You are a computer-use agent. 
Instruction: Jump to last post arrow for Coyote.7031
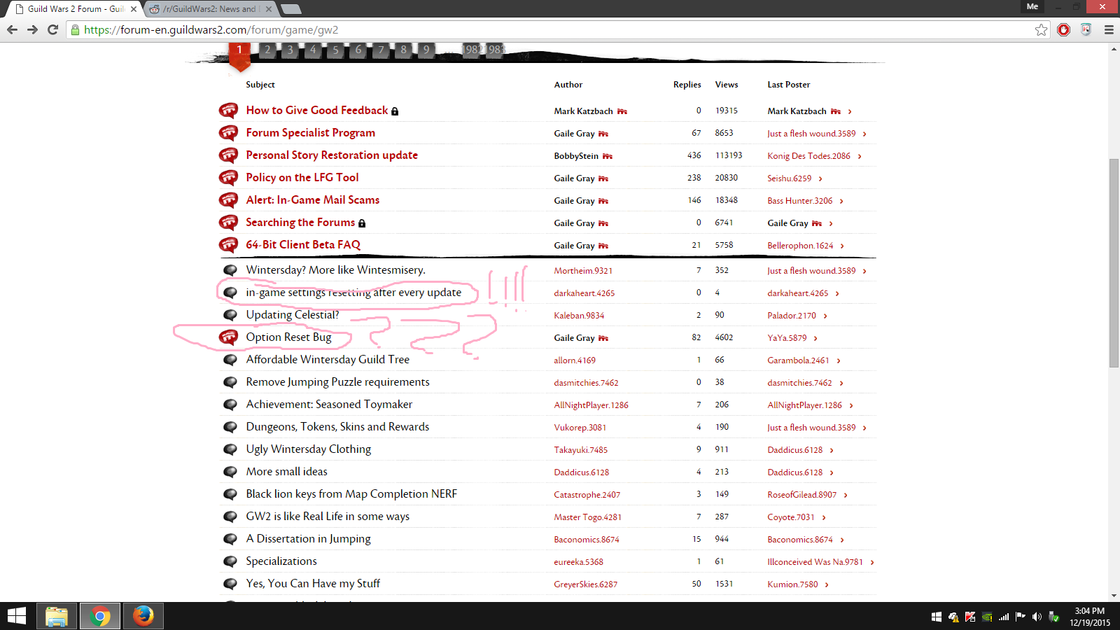pyautogui.click(x=824, y=517)
